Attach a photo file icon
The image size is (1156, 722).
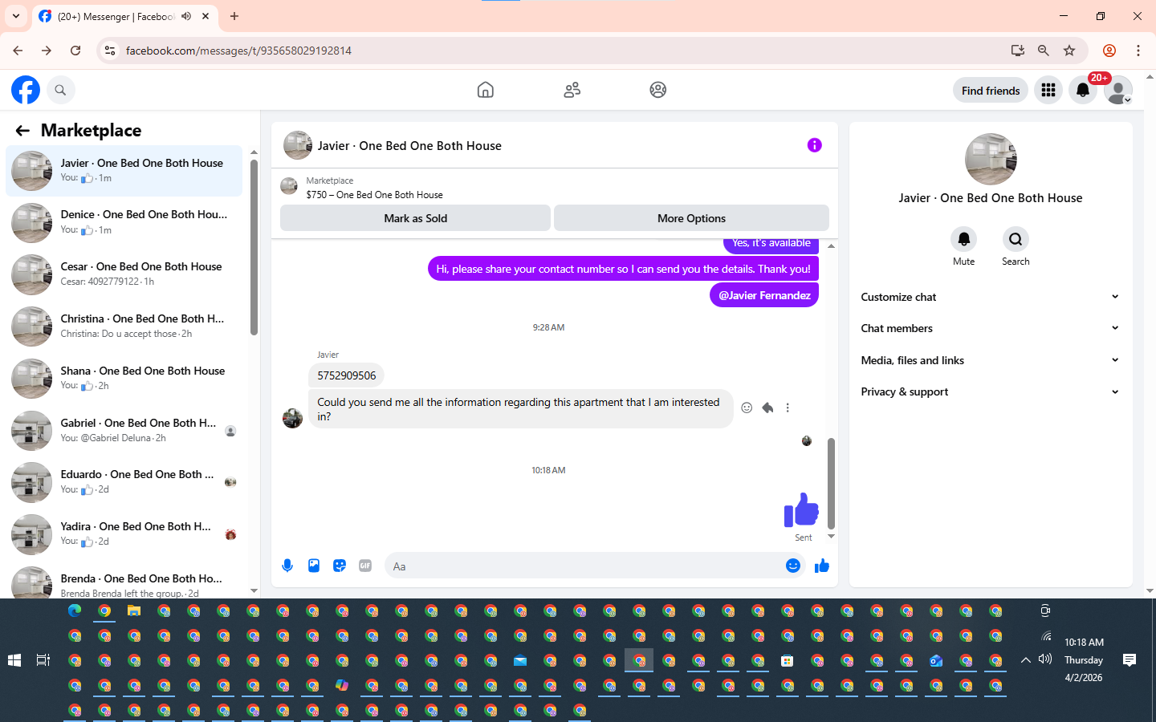(314, 566)
